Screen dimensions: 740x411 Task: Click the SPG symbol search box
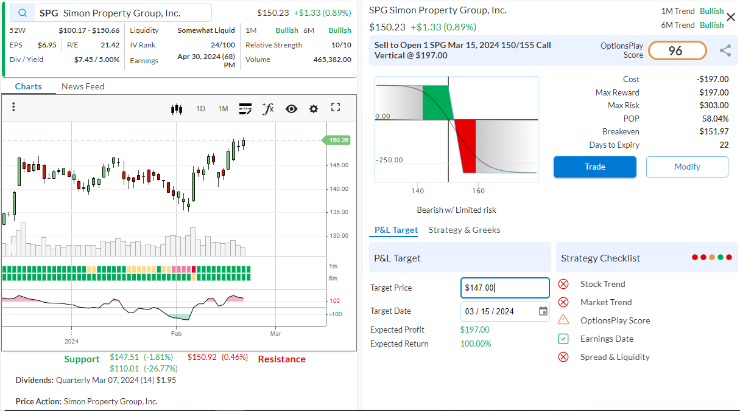tap(111, 13)
